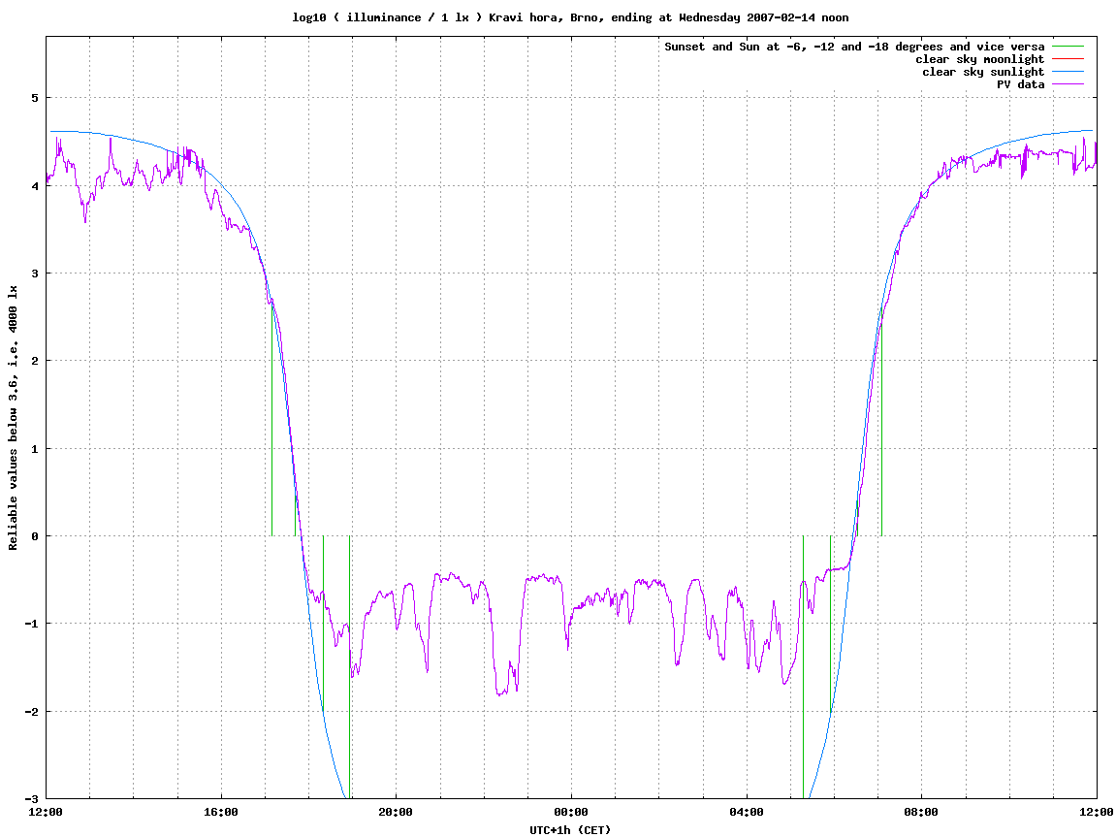
Task: Click the y-axis tick label '3'
Action: pyautogui.click(x=35, y=274)
